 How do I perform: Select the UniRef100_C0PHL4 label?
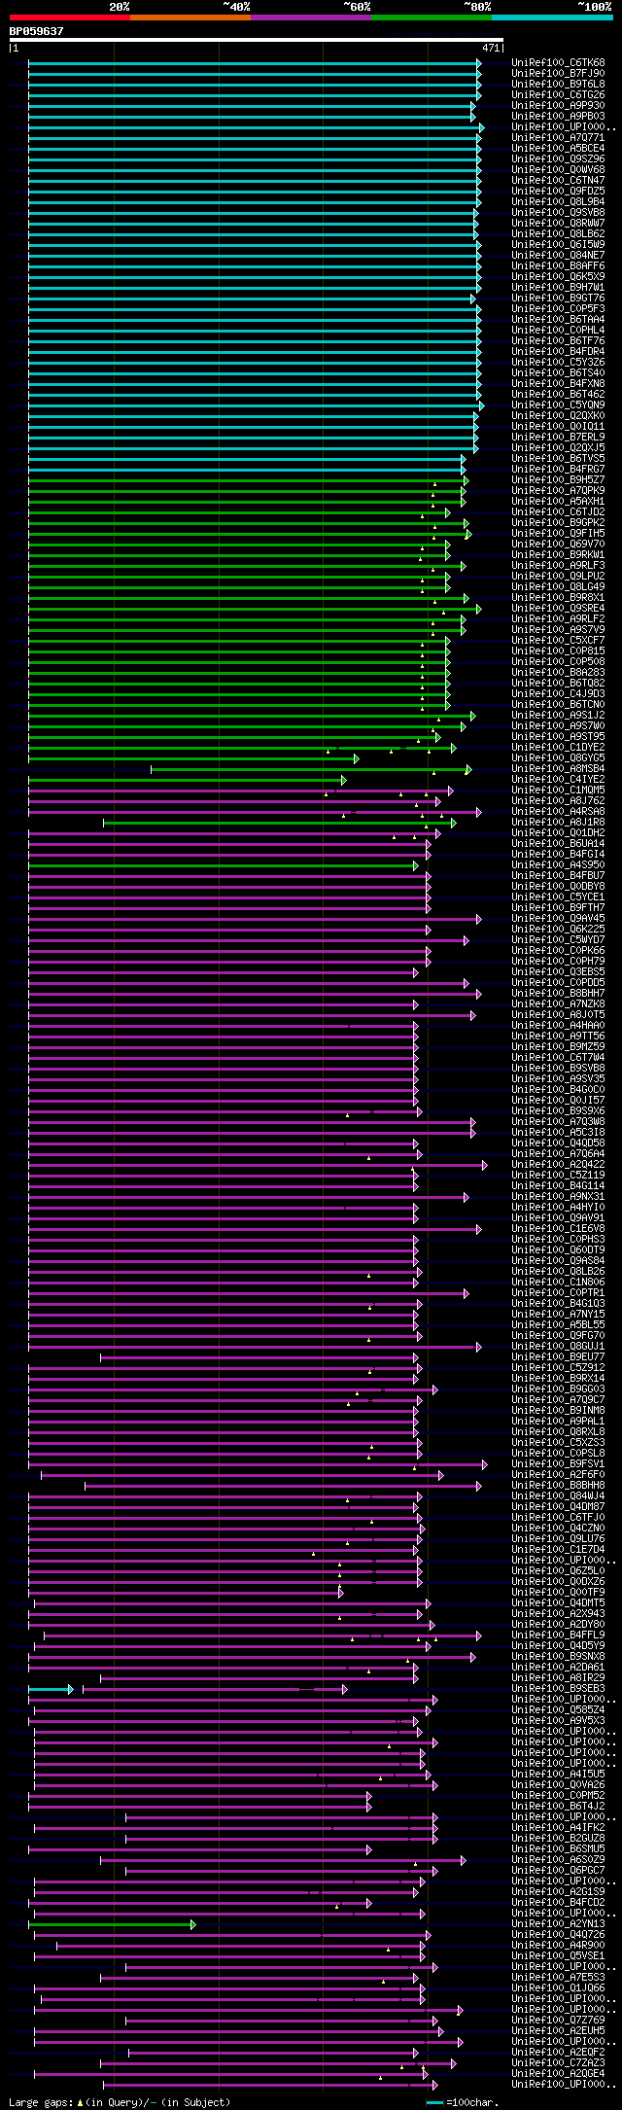(x=558, y=331)
